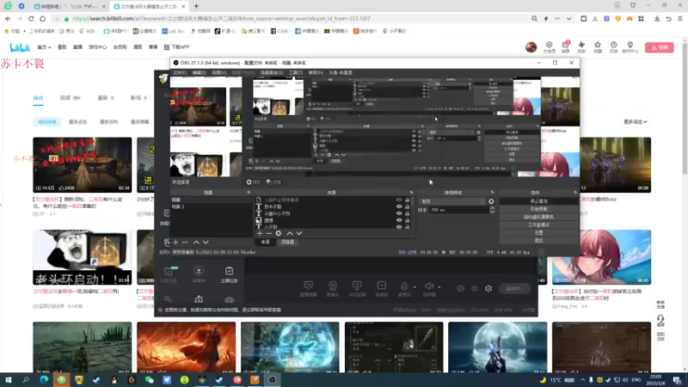The image size is (688, 387).
Task: Open source properties with the gear in the OBS Sources panel
Action: tap(278, 233)
